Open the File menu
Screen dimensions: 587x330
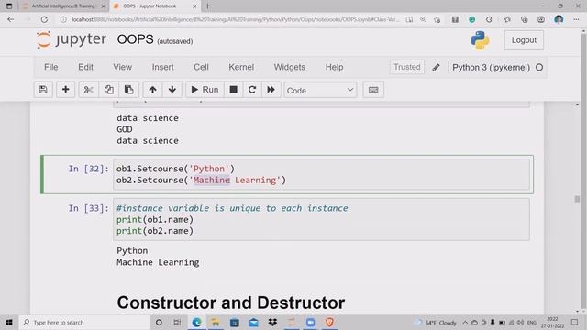click(51, 67)
